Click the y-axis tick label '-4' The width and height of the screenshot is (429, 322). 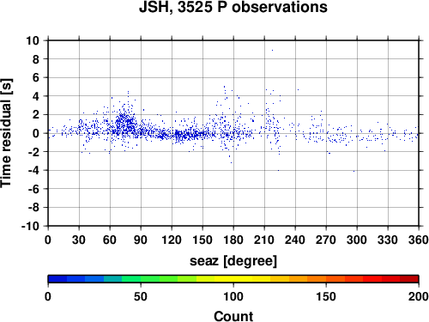pyautogui.click(x=33, y=170)
